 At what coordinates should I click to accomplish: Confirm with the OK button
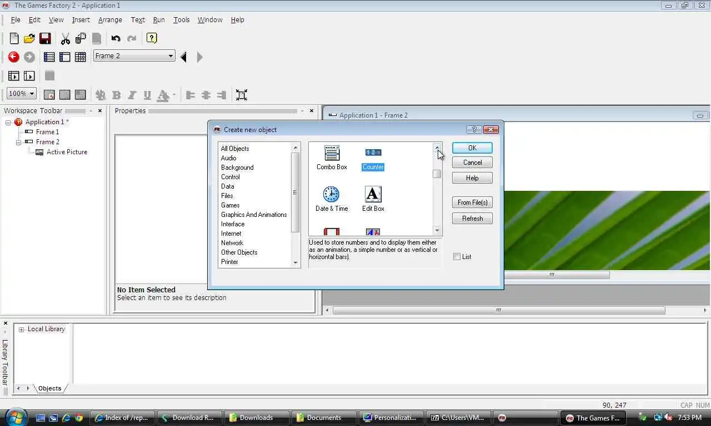472,148
